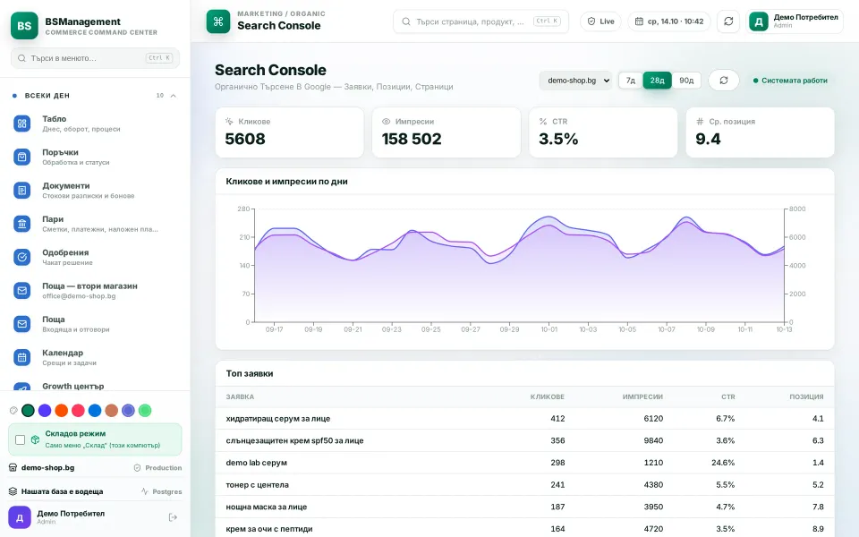Click the eye icon on Импресии card
This screenshot has height=537, width=859.
point(387,122)
